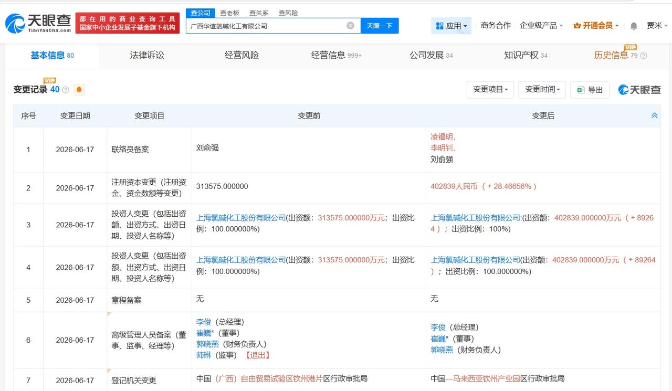Open the 变更项目 filter dropdown
Image resolution: width=672 pixels, height=391 pixels.
pyautogui.click(x=490, y=90)
